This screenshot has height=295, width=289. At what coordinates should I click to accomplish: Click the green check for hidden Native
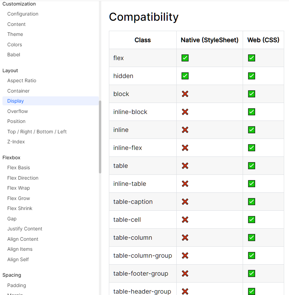click(185, 76)
